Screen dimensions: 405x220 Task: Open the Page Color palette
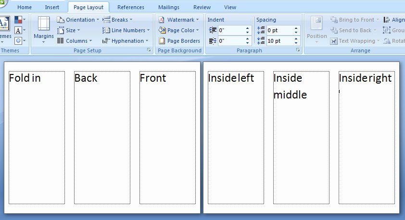(x=178, y=30)
